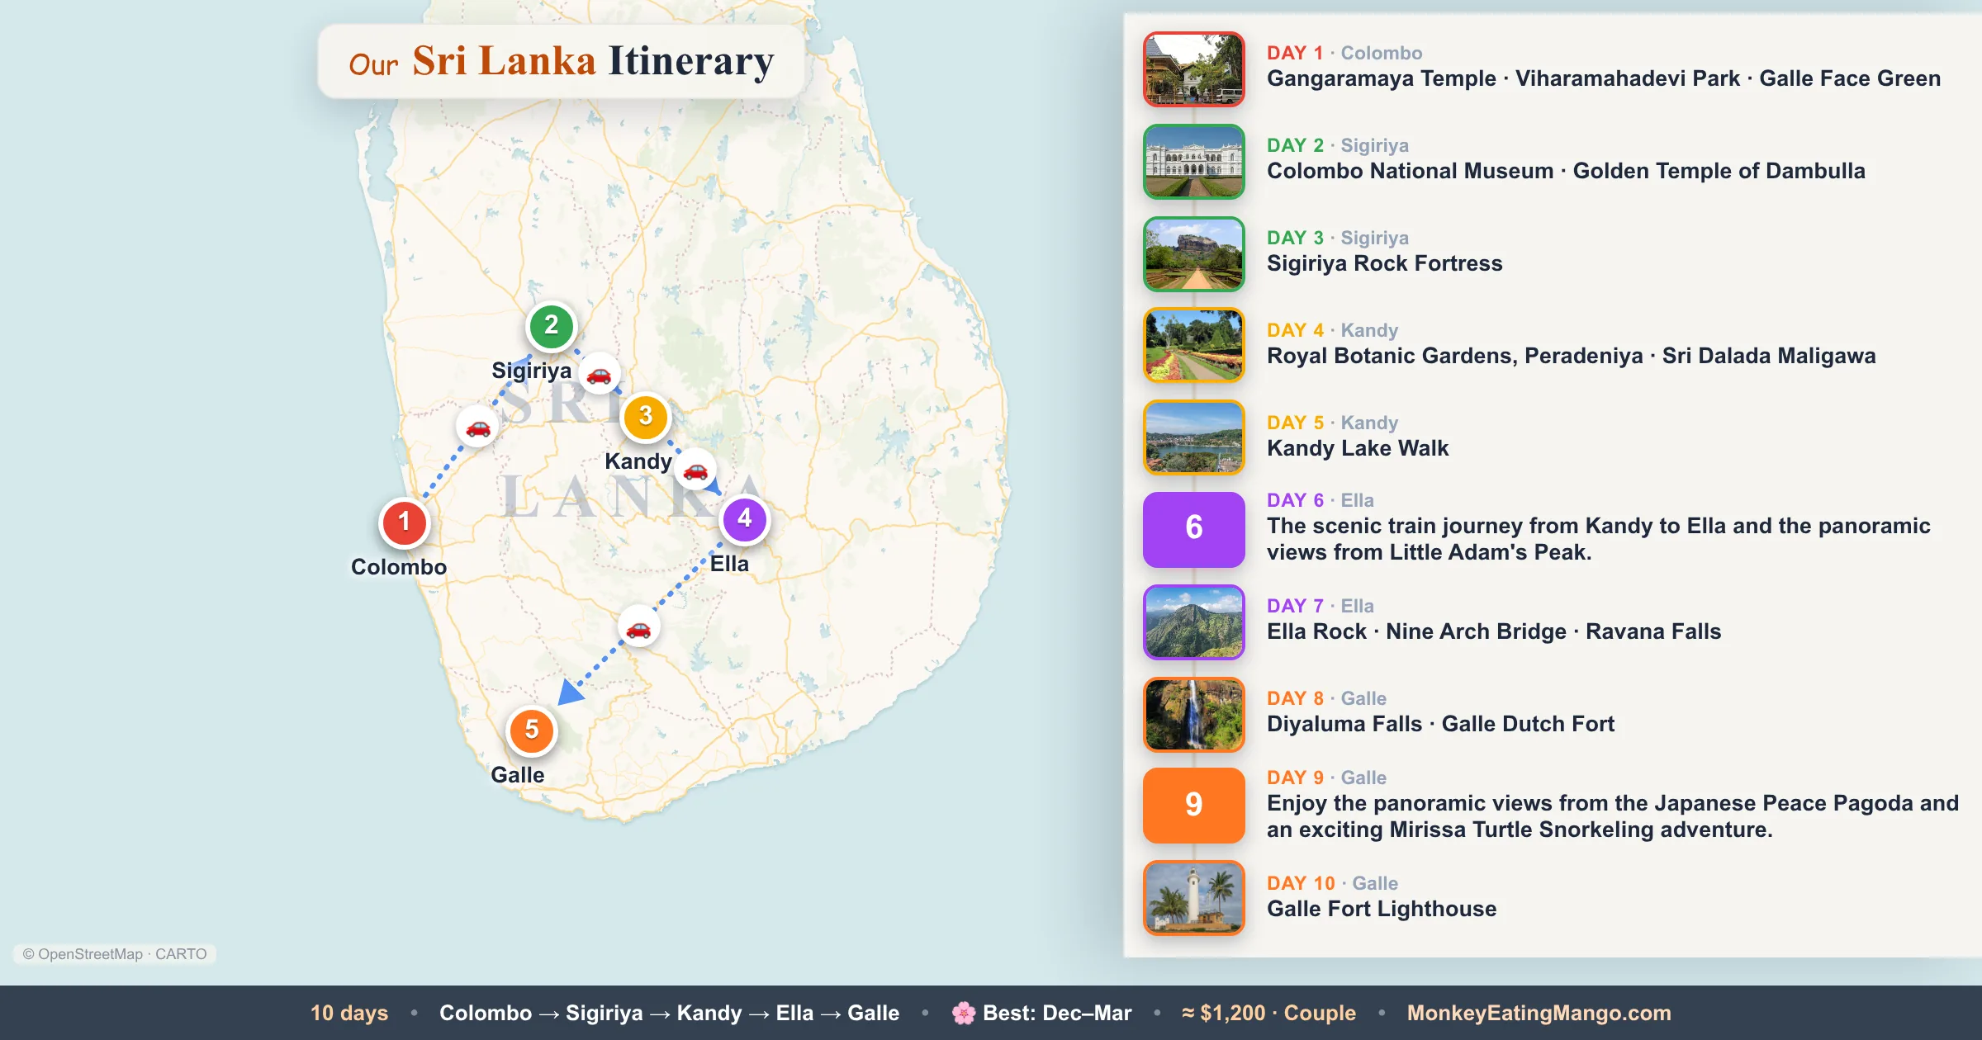Viewport: 1982px width, 1040px height.
Task: Open the Day 1 Colombo temple thumbnail
Action: point(1194,69)
